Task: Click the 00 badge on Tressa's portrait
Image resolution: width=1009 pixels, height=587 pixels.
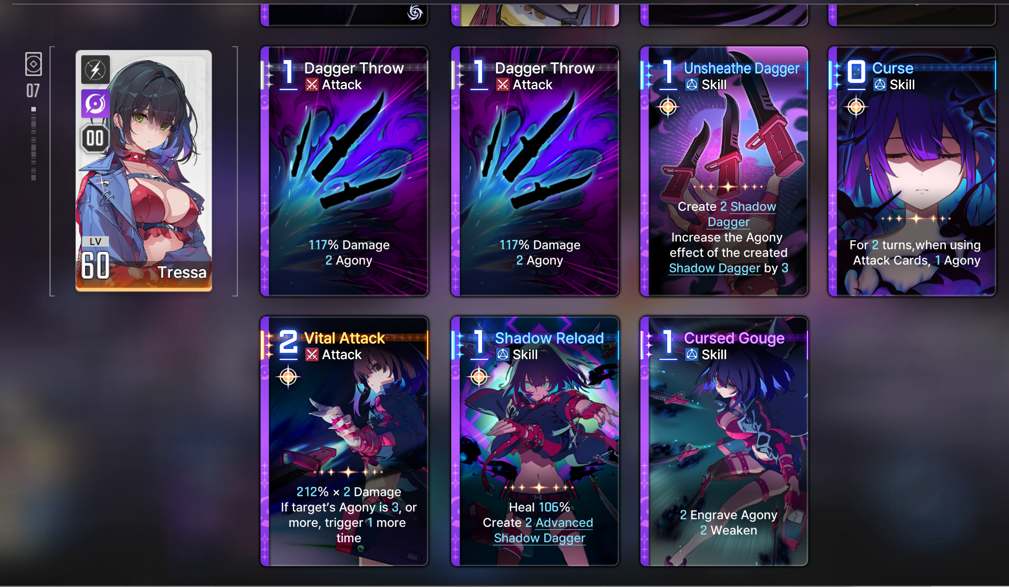Action: click(95, 138)
